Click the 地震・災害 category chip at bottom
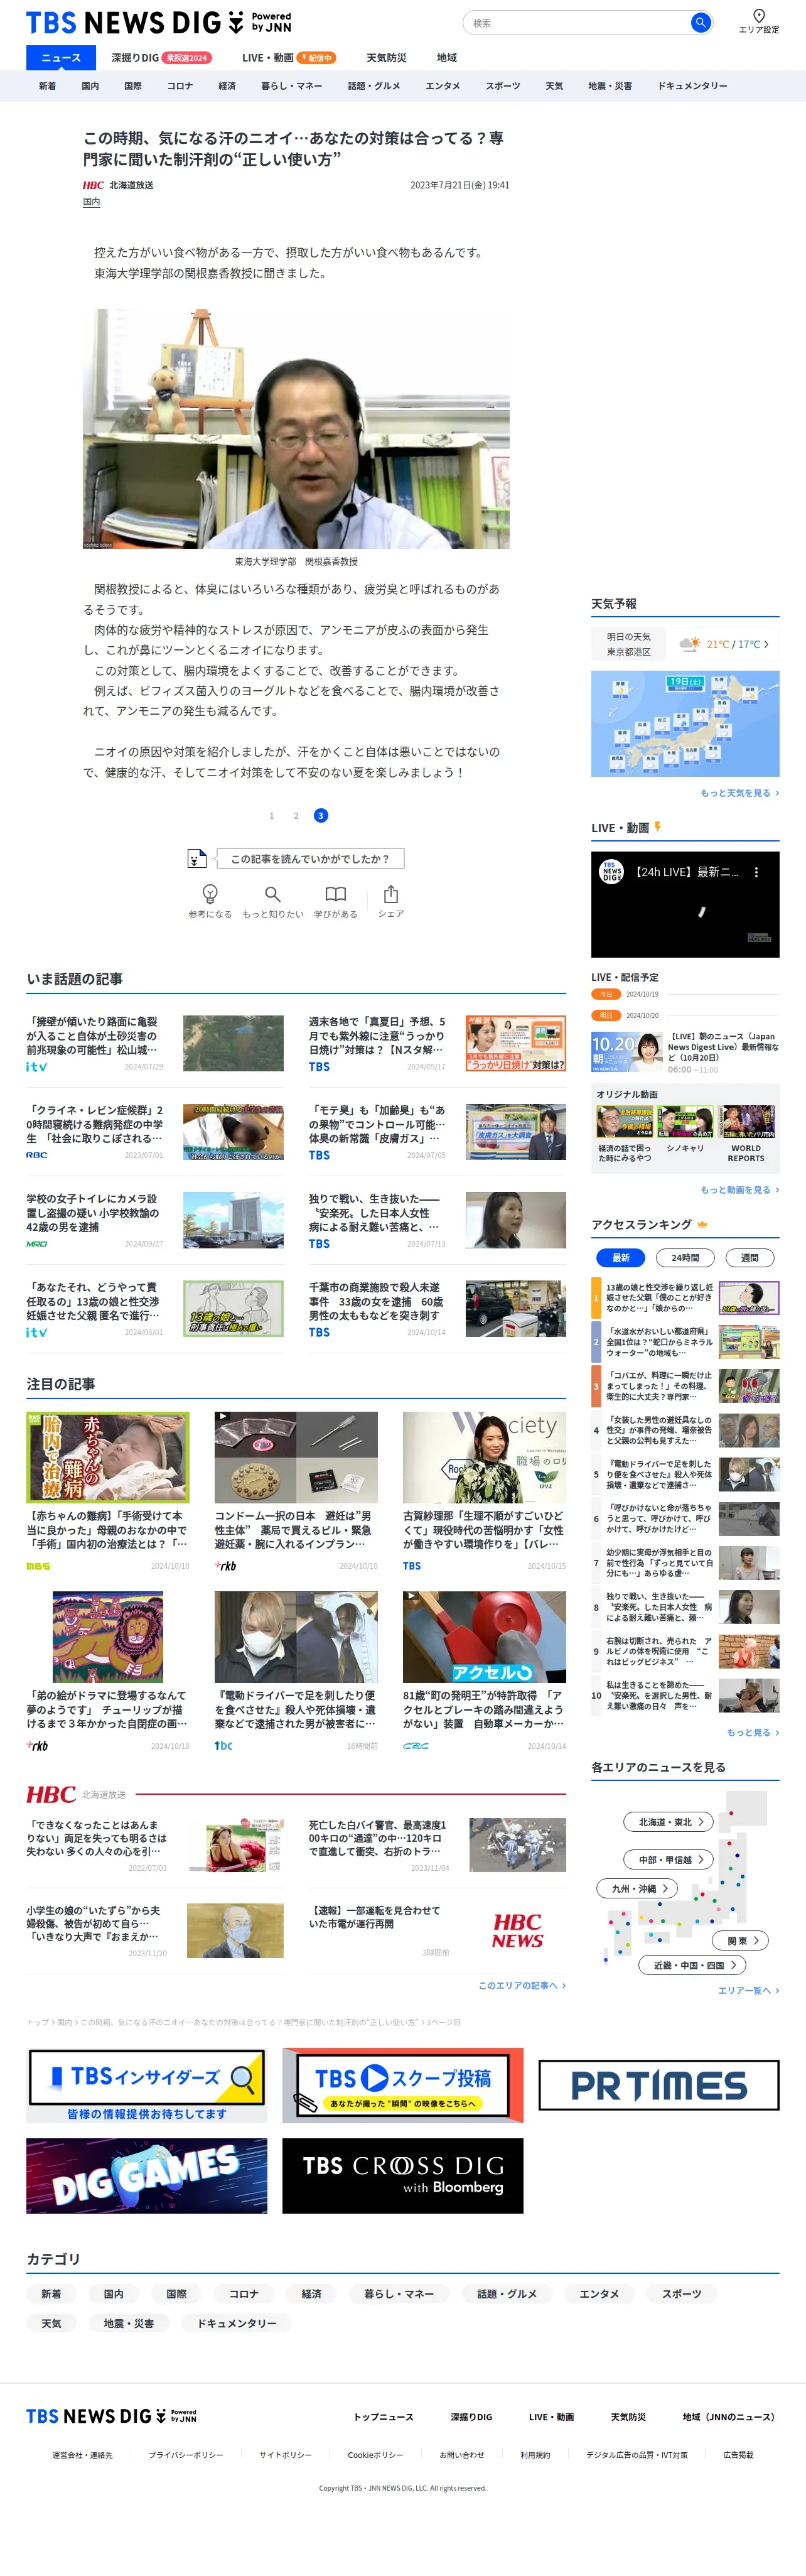 click(x=129, y=2323)
